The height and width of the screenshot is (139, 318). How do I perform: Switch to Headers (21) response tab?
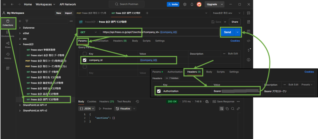tap(107, 102)
